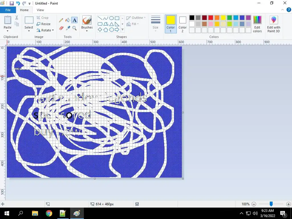Viewport: 292px width, 219px height.
Task: Open Paint Help question mark icon
Action: click(x=289, y=10)
